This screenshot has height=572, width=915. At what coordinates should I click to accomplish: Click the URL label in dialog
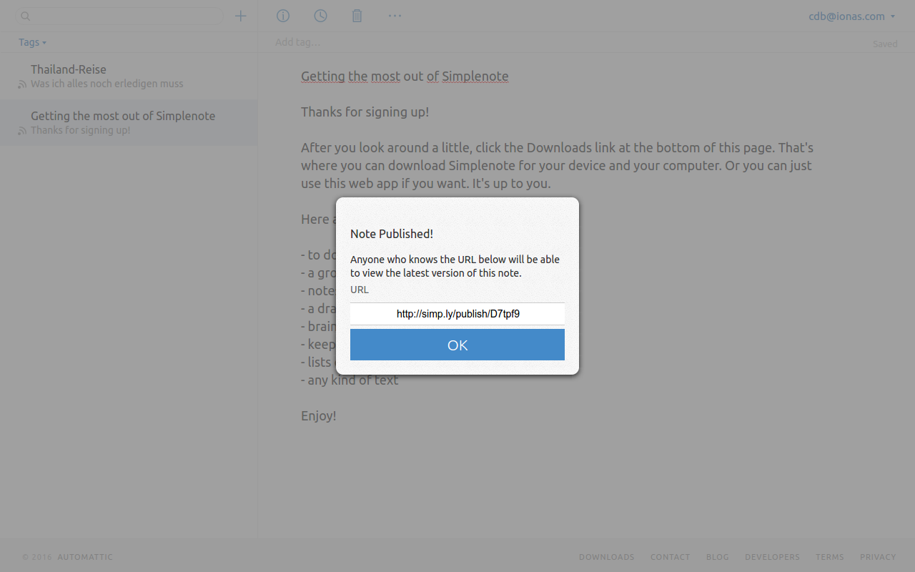point(360,290)
